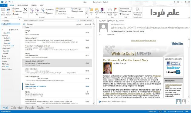Screen dimensions: 191x113
Task: Click the Windows 8 hyperlink in article
Action: 157,76
